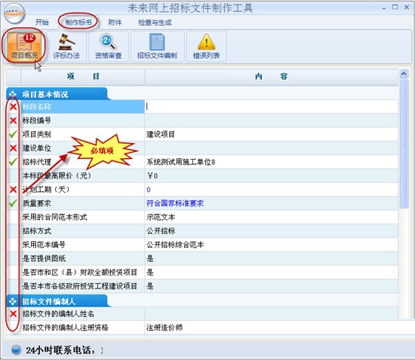Switch to the 开始 tab
The width and height of the screenshot is (415, 360).
click(41, 23)
